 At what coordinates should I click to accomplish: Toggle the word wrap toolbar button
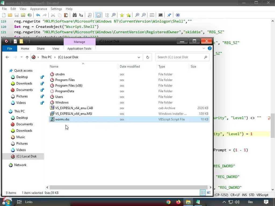pos(99,15)
